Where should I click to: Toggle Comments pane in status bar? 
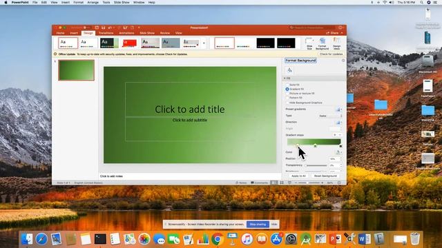click(260, 183)
